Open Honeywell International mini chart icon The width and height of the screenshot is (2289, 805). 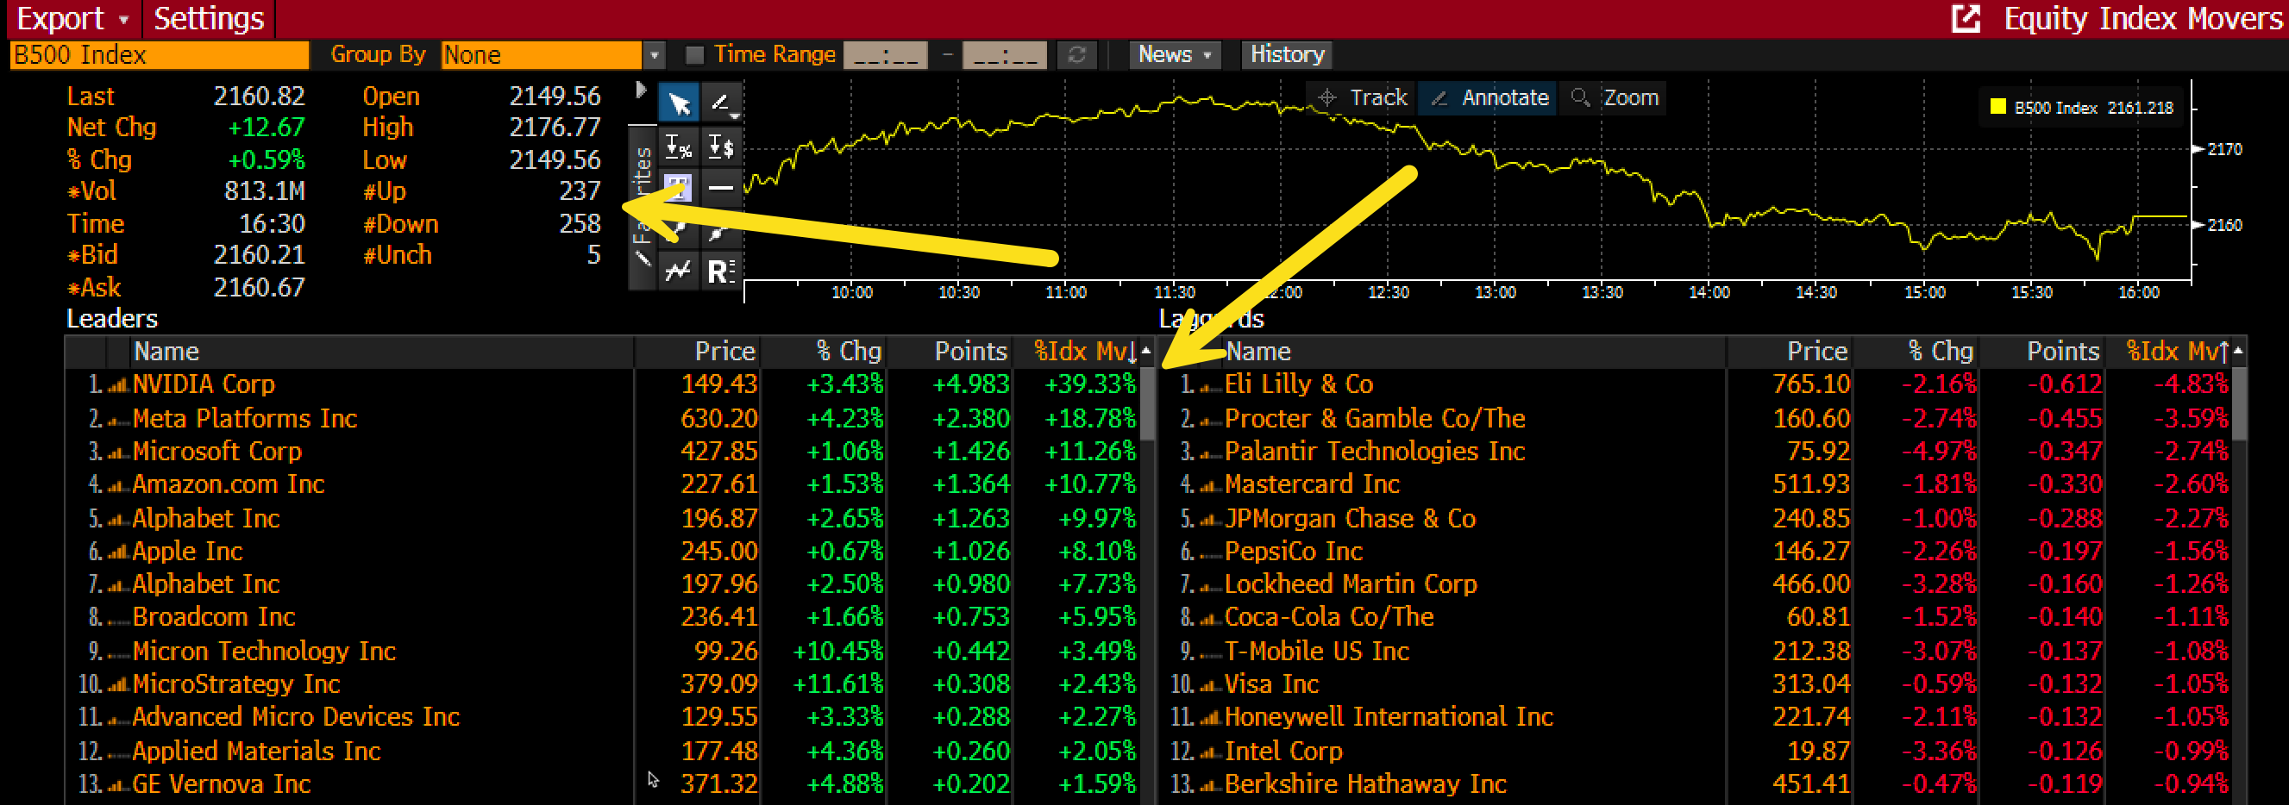coord(1209,718)
